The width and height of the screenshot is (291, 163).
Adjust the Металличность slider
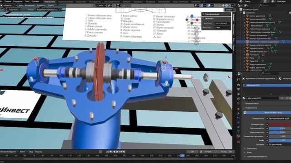pos(280,128)
